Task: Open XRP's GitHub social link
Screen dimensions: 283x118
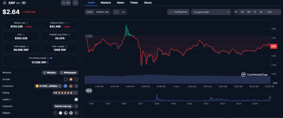Action: click(x=76, y=79)
